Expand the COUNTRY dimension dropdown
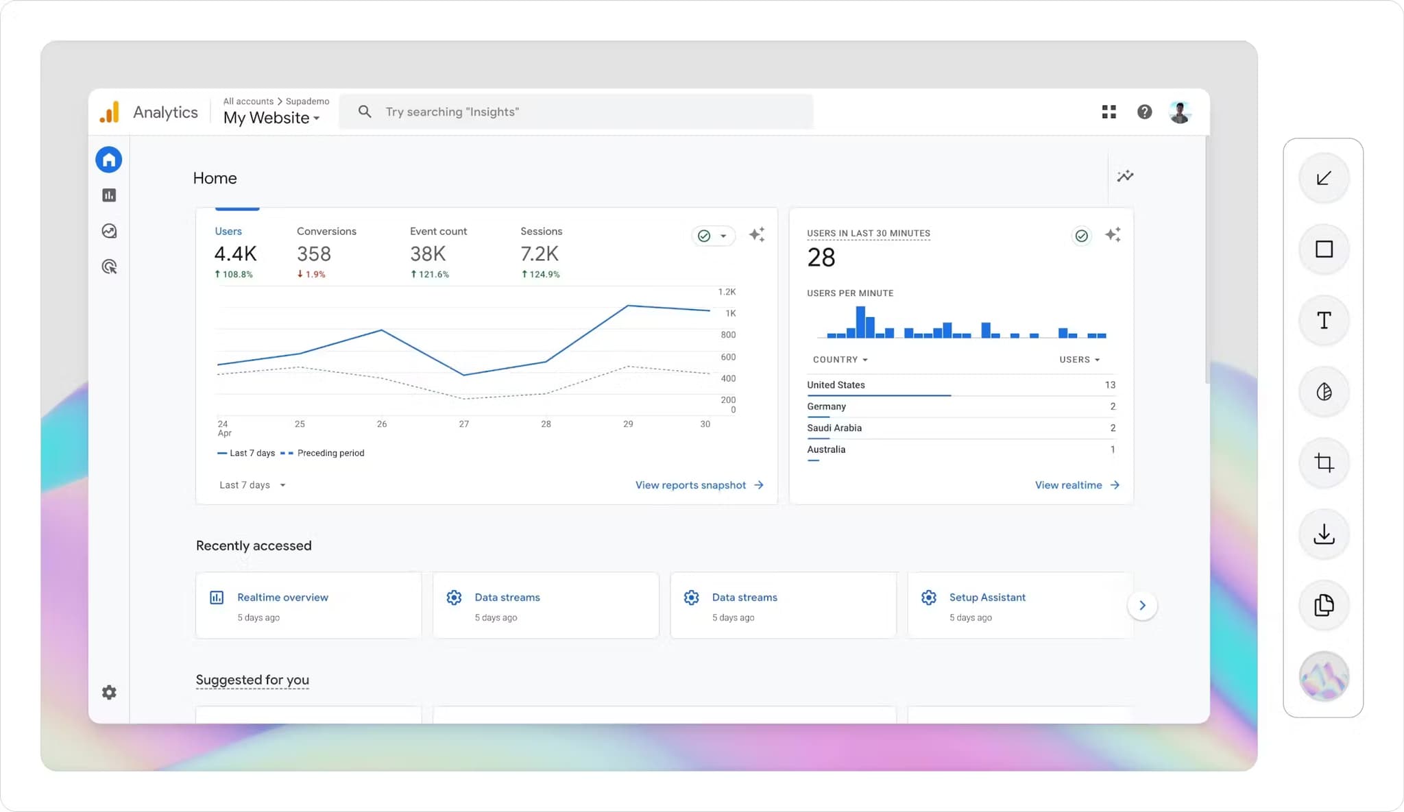This screenshot has height=812, width=1404. coord(840,360)
